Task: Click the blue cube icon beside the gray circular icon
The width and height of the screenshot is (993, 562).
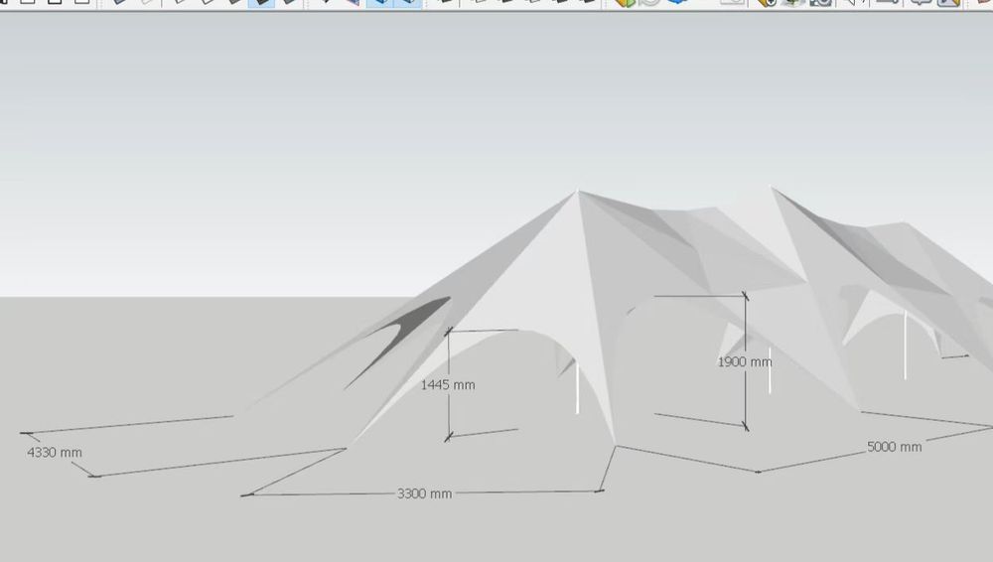Action: point(677,3)
